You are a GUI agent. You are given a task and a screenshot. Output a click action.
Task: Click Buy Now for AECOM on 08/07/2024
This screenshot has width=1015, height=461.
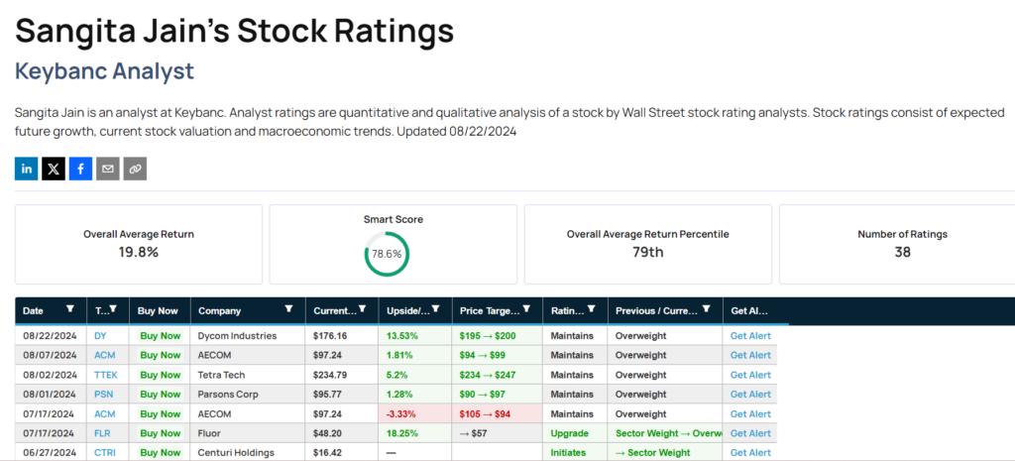pos(161,356)
